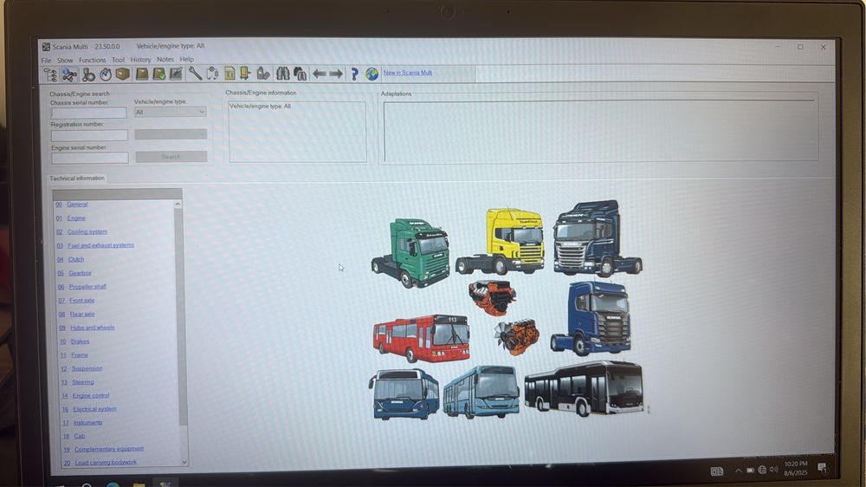The height and width of the screenshot is (487, 866).
Task: Open the Show menu
Action: tap(65, 61)
